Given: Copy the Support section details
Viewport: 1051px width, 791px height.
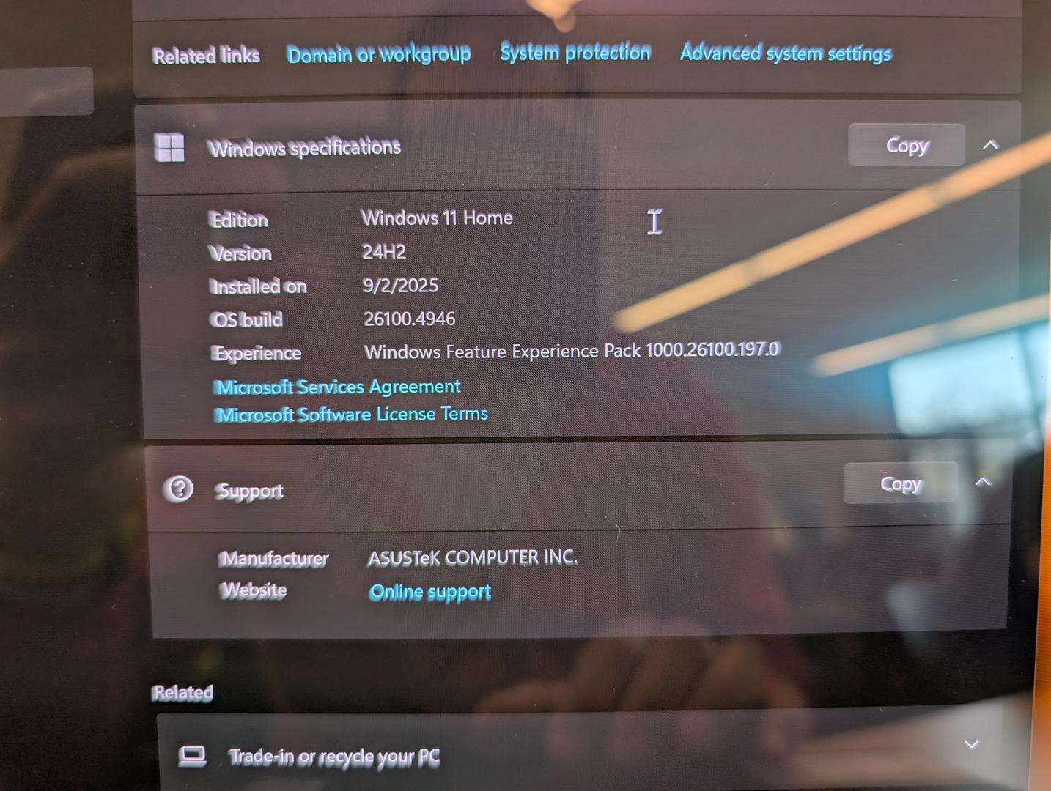Looking at the screenshot, I should coord(901,483).
